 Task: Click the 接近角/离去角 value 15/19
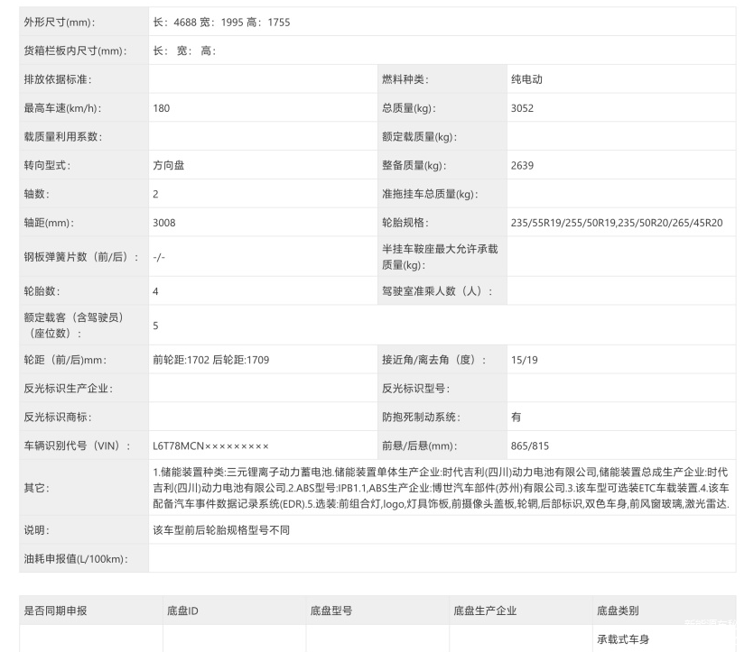[x=523, y=360]
